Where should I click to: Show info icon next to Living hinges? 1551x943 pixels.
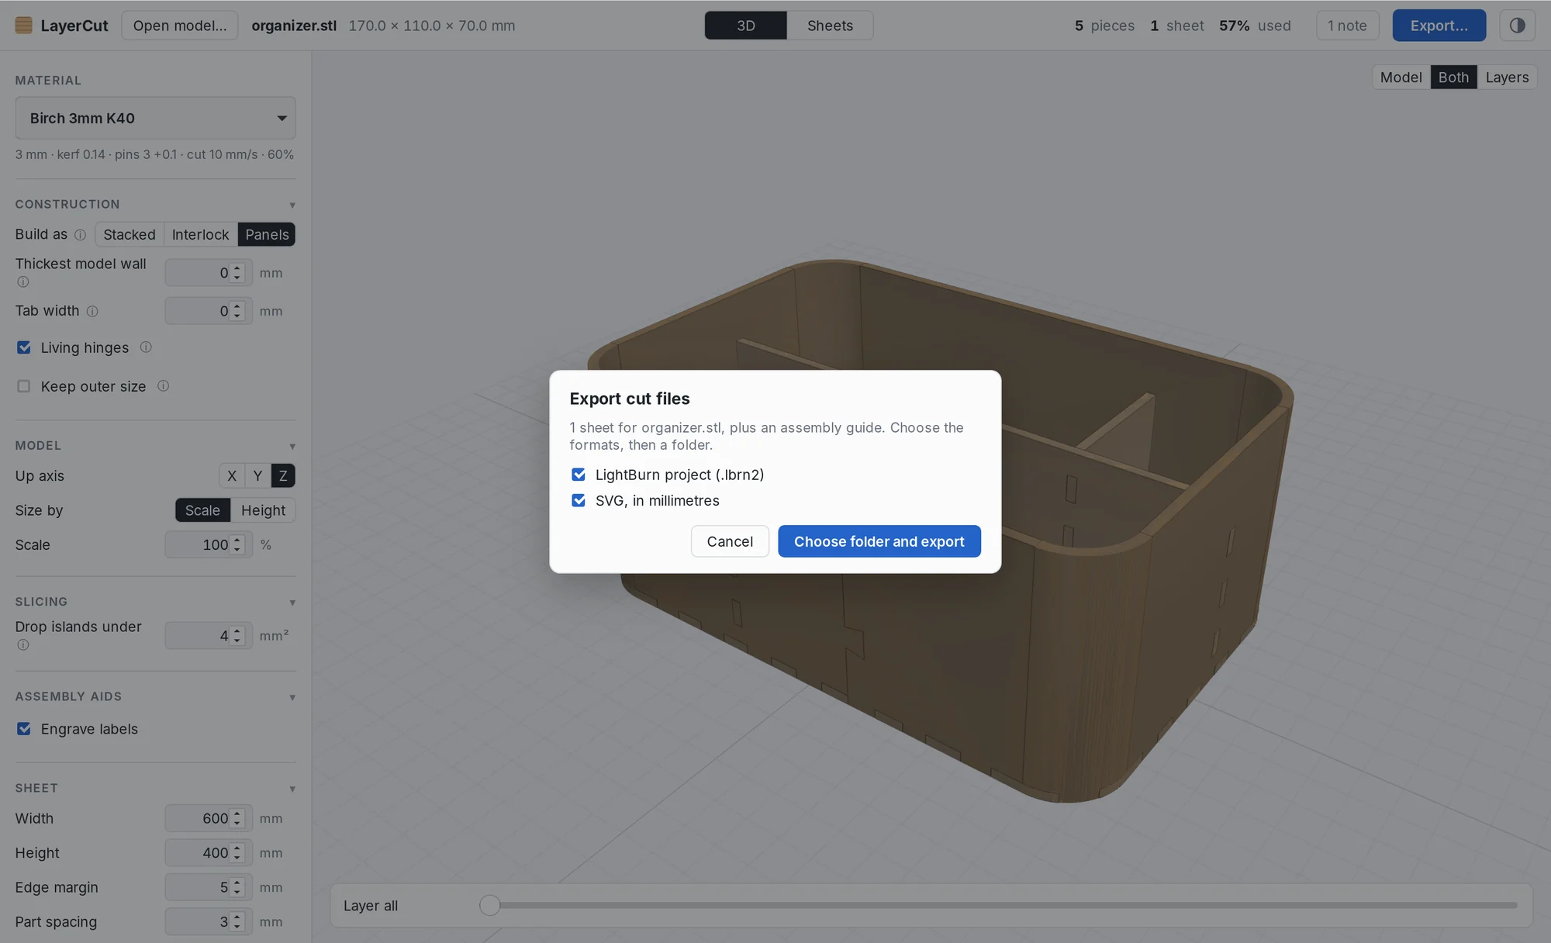coord(146,347)
